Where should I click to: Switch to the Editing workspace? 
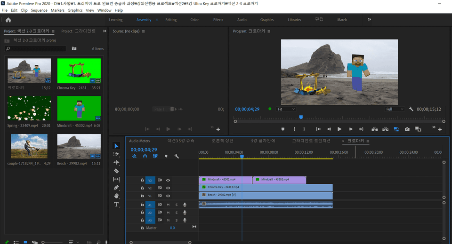170,20
